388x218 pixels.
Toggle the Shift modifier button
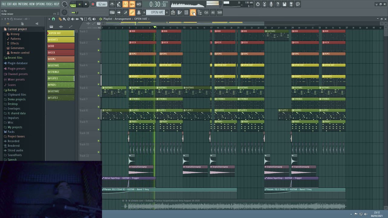pos(219,12)
